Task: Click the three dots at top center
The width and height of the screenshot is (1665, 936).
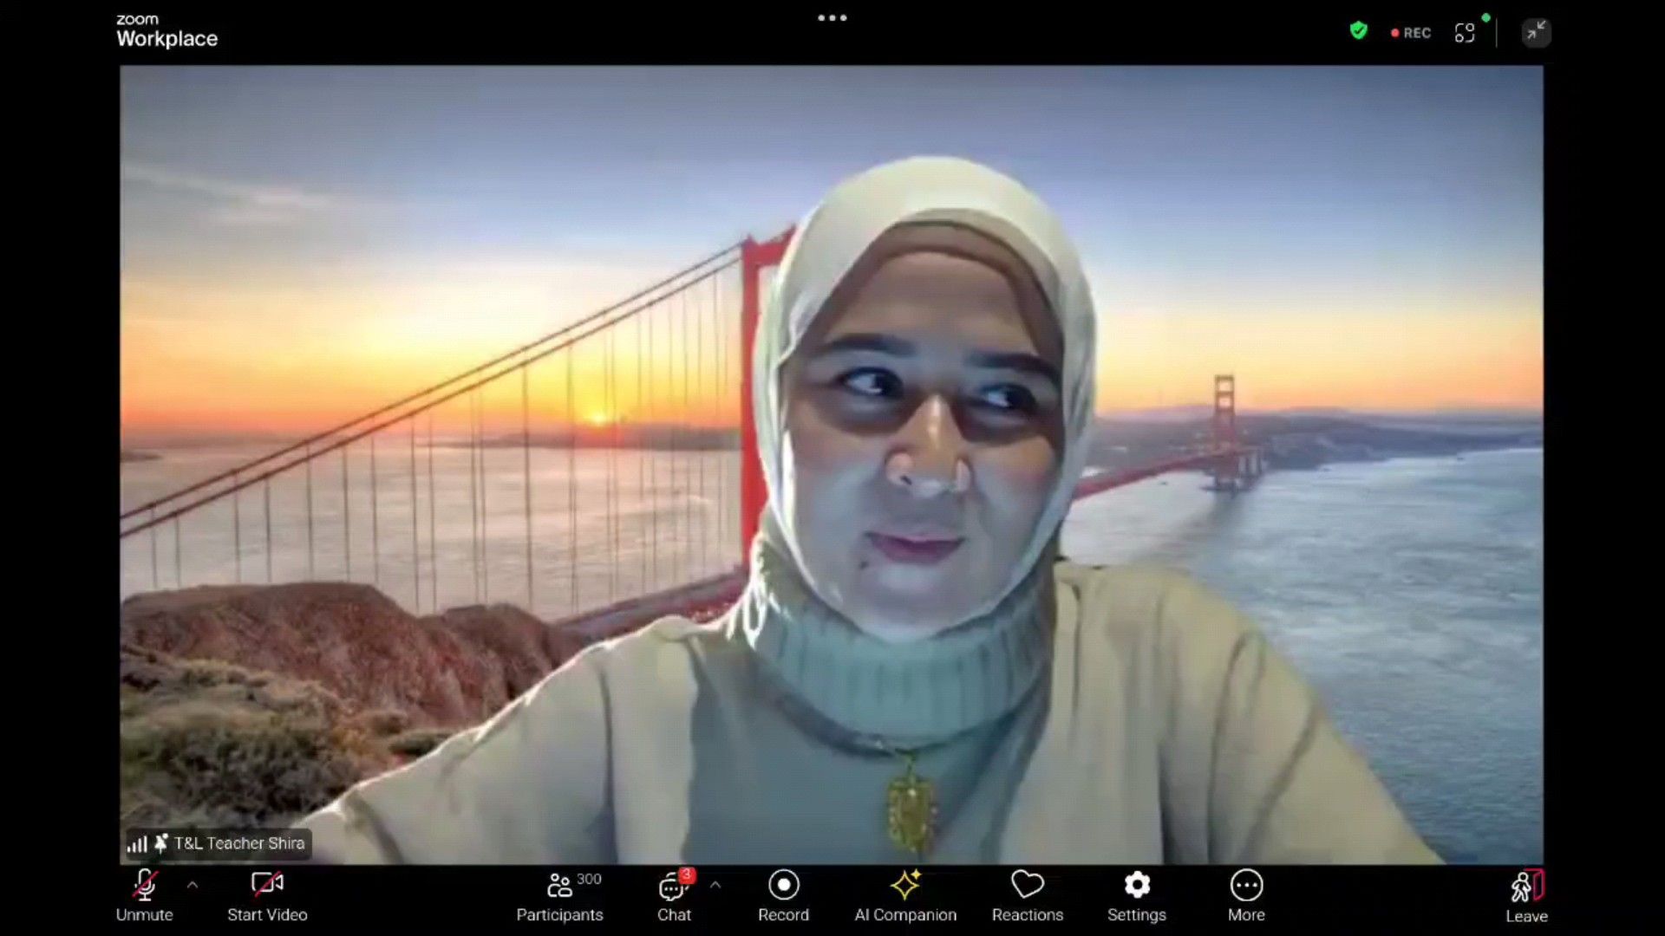Action: (x=832, y=17)
